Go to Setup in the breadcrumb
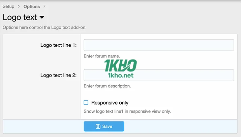Image resolution: width=241 pixels, height=137 pixels. 8,6
